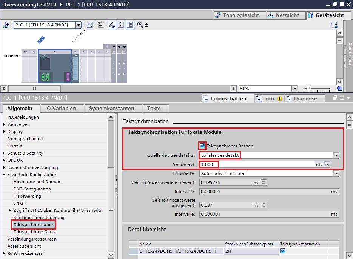Image resolution: width=353 pixels, height=259 pixels.
Task: Click the user settings icon under Gerätesicht tab
Action: pos(334,25)
